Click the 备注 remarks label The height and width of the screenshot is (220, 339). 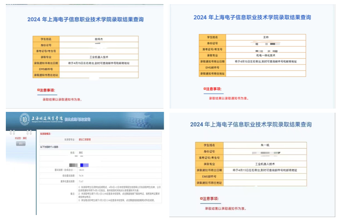(x=73, y=194)
